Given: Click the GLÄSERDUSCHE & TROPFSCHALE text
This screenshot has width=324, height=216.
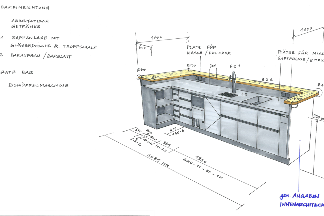Looking at the screenshot, I should pos(54,46).
